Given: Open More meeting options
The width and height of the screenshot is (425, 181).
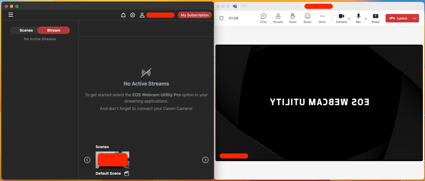Looking at the screenshot, I should [322, 18].
